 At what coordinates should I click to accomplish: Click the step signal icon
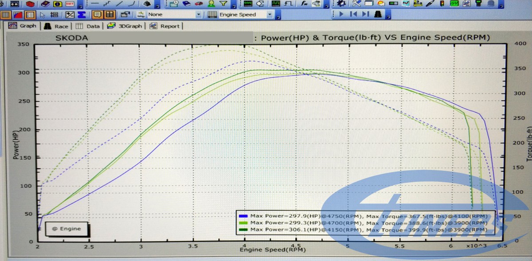coord(288,4)
